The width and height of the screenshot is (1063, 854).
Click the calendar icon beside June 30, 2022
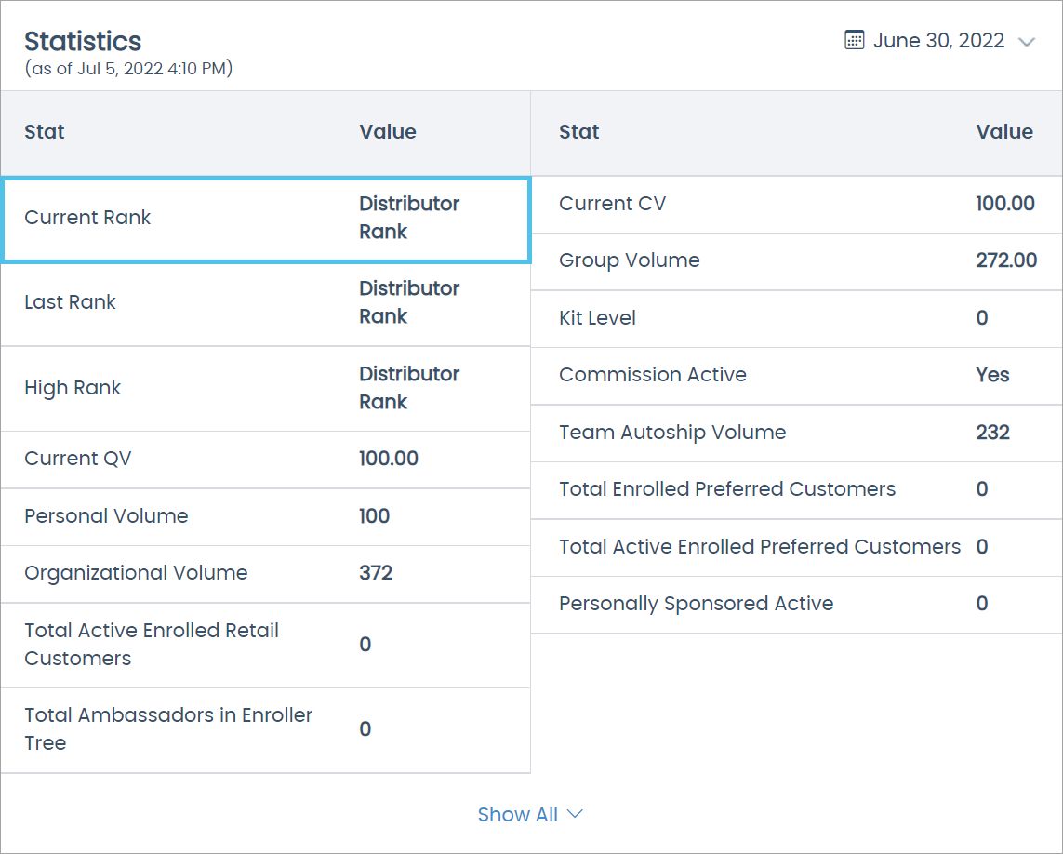pyautogui.click(x=854, y=40)
